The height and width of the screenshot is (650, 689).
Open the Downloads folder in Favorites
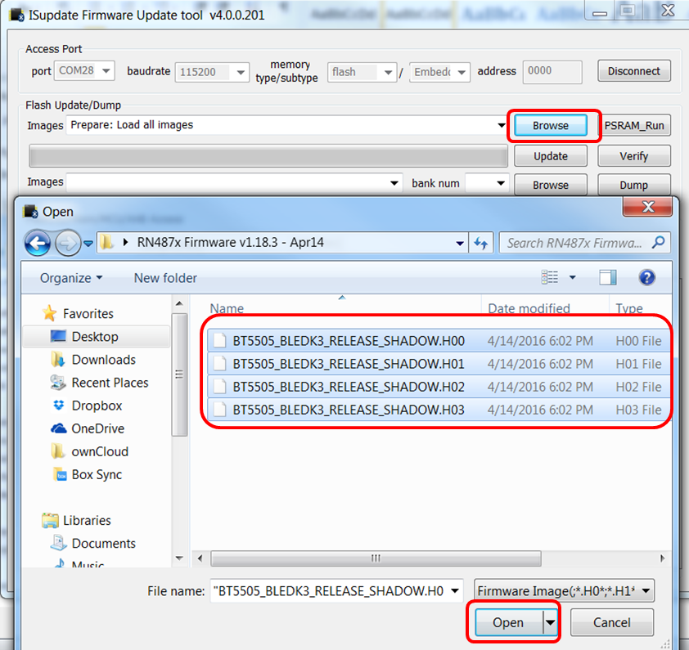click(x=103, y=360)
